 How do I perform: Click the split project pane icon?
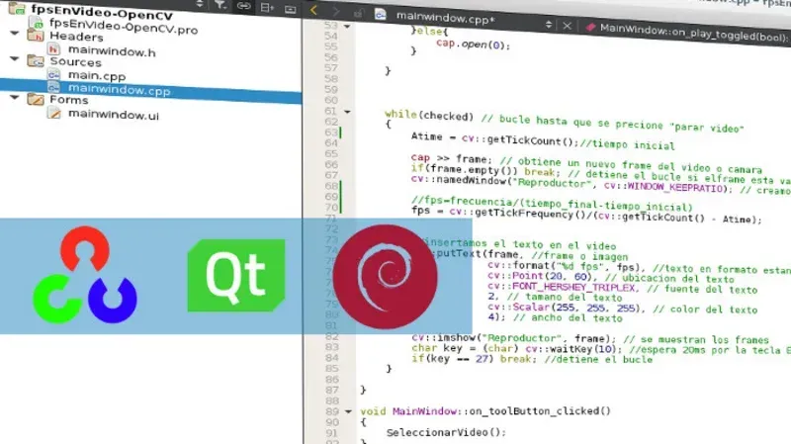coord(267,7)
